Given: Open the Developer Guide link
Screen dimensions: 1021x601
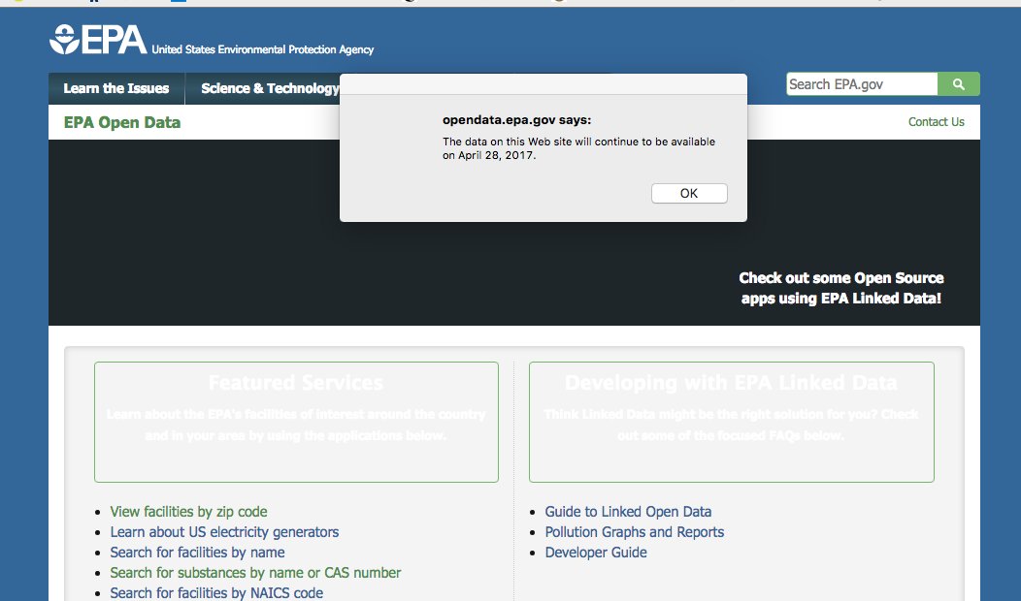Looking at the screenshot, I should pos(596,553).
